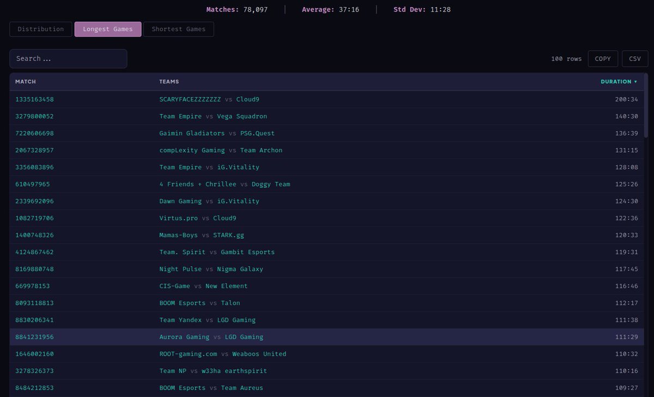Open match 4124867462
This screenshot has height=397, width=654.
tap(34, 252)
